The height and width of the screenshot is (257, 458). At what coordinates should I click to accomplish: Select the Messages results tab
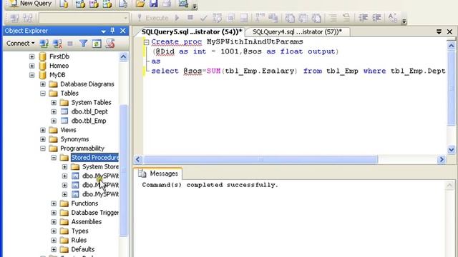[159, 173]
